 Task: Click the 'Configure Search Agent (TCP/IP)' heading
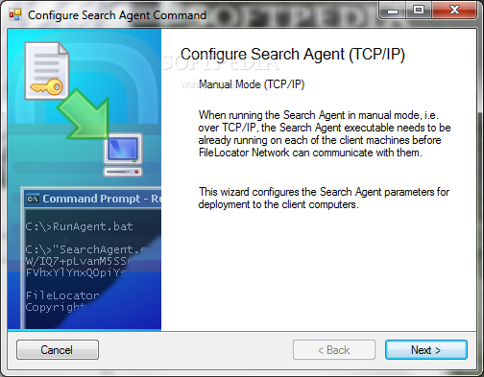click(x=293, y=54)
